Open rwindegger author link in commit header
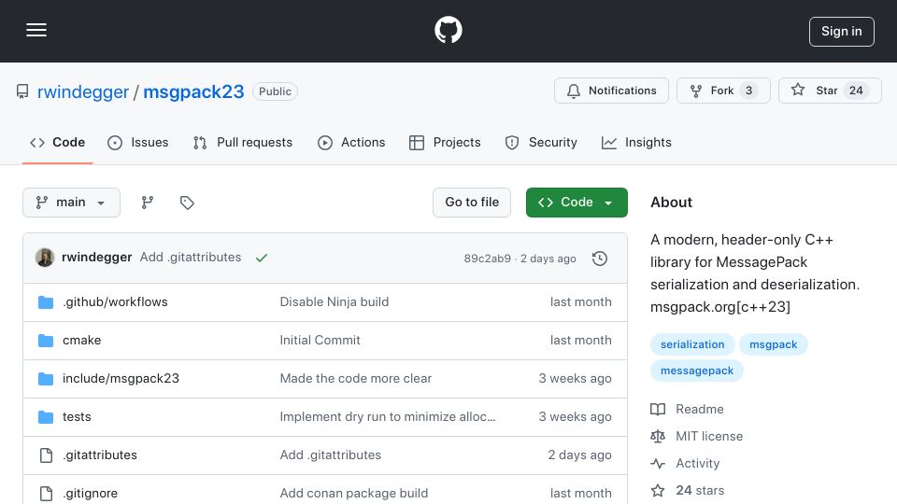This screenshot has height=504, width=897. 96,258
